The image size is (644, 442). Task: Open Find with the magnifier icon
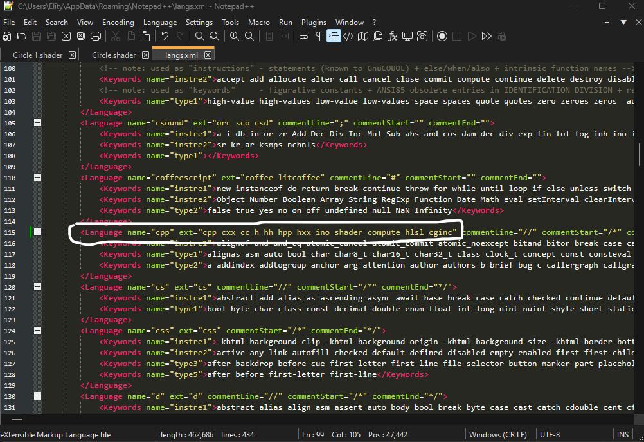coord(200,36)
